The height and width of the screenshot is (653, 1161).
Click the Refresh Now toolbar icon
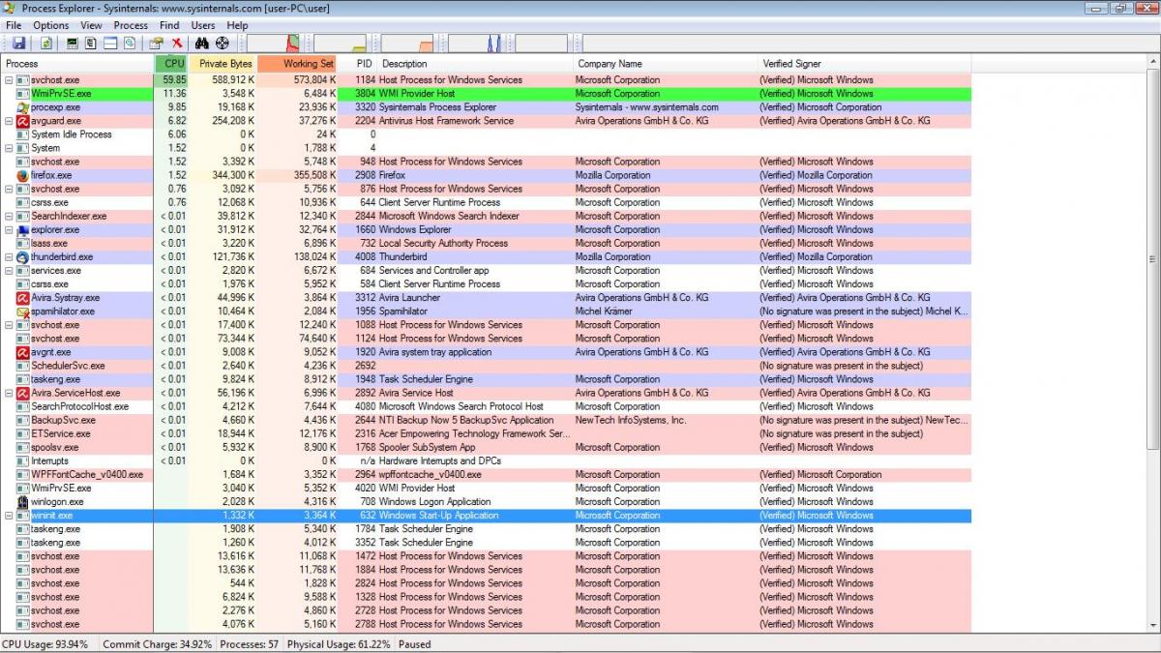45,44
